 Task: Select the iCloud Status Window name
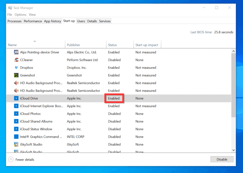[x=36, y=129]
